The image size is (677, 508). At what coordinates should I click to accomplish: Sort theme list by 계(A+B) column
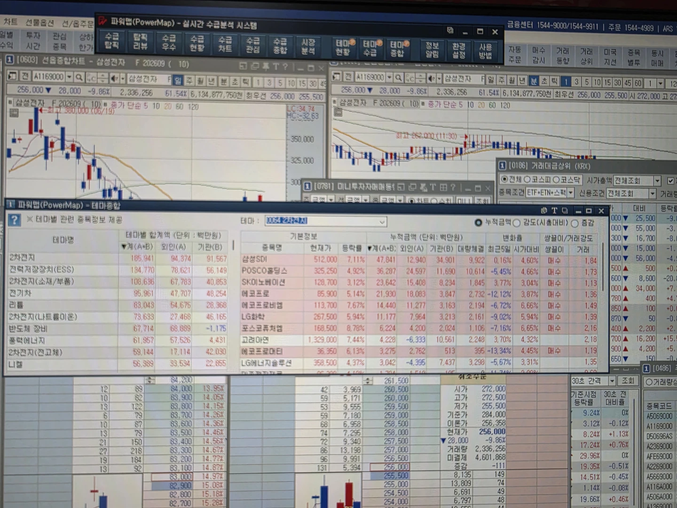(x=137, y=246)
